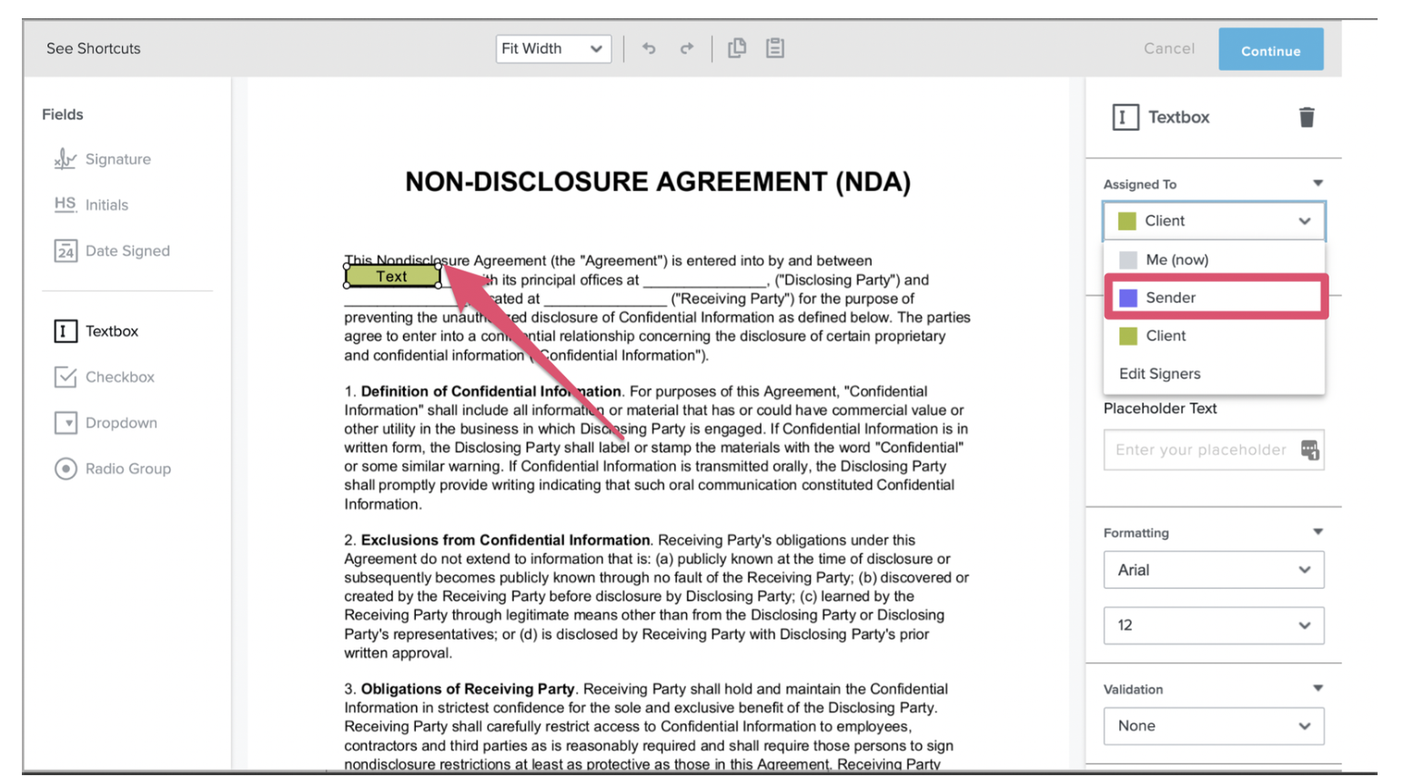Click the purple Sender color swatch
Viewport: 1414px width, 777px height.
click(x=1128, y=298)
